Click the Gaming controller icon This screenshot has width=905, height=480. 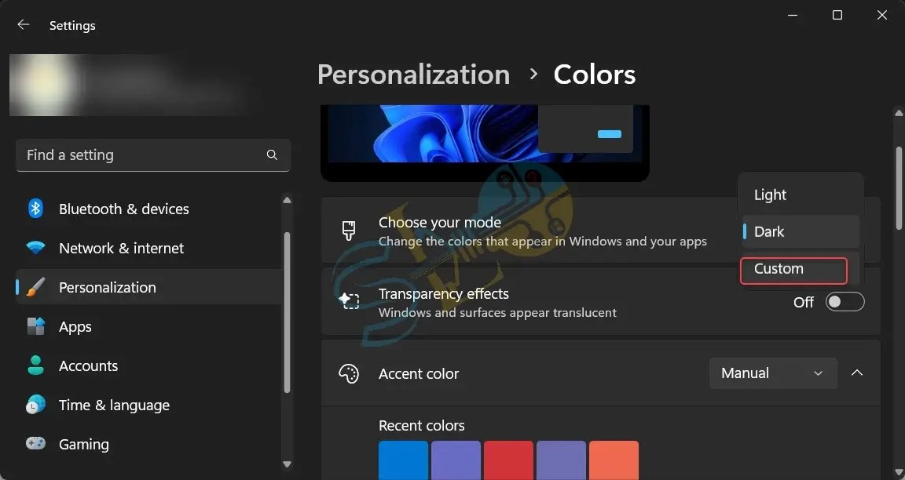(36, 444)
